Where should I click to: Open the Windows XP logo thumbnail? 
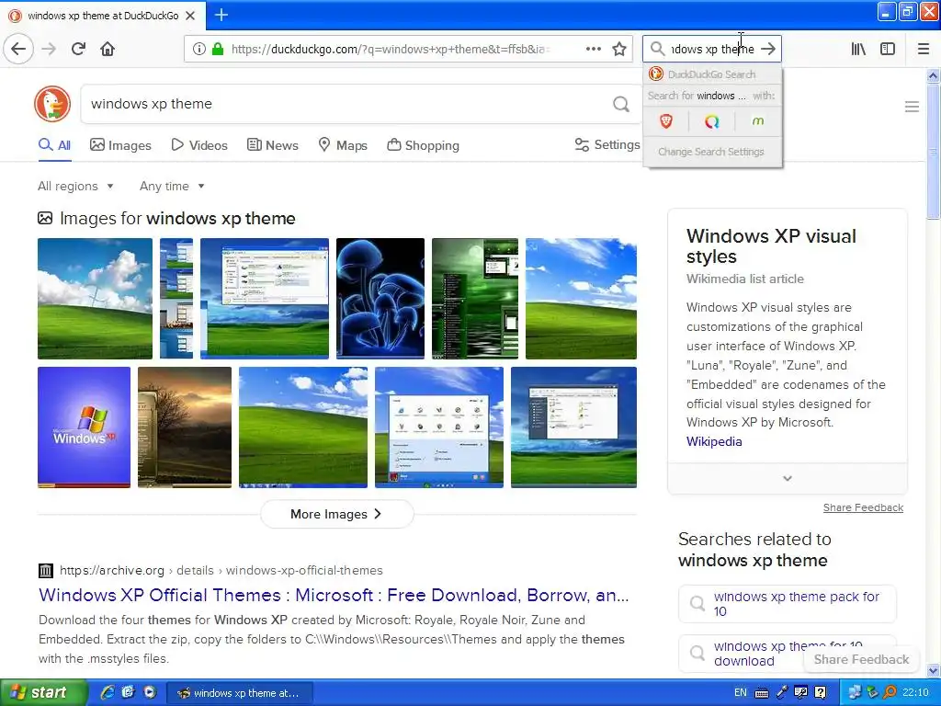[84, 427]
